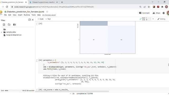
Task: Open the tab search chevron
Action: coord(153,2)
